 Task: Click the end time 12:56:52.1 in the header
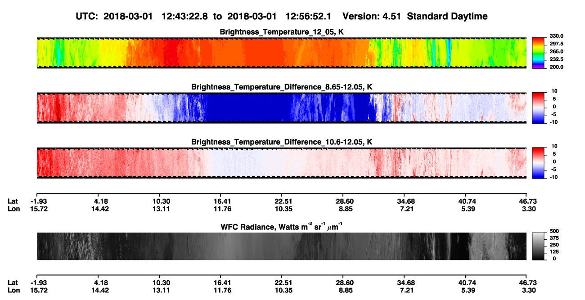[x=308, y=16]
